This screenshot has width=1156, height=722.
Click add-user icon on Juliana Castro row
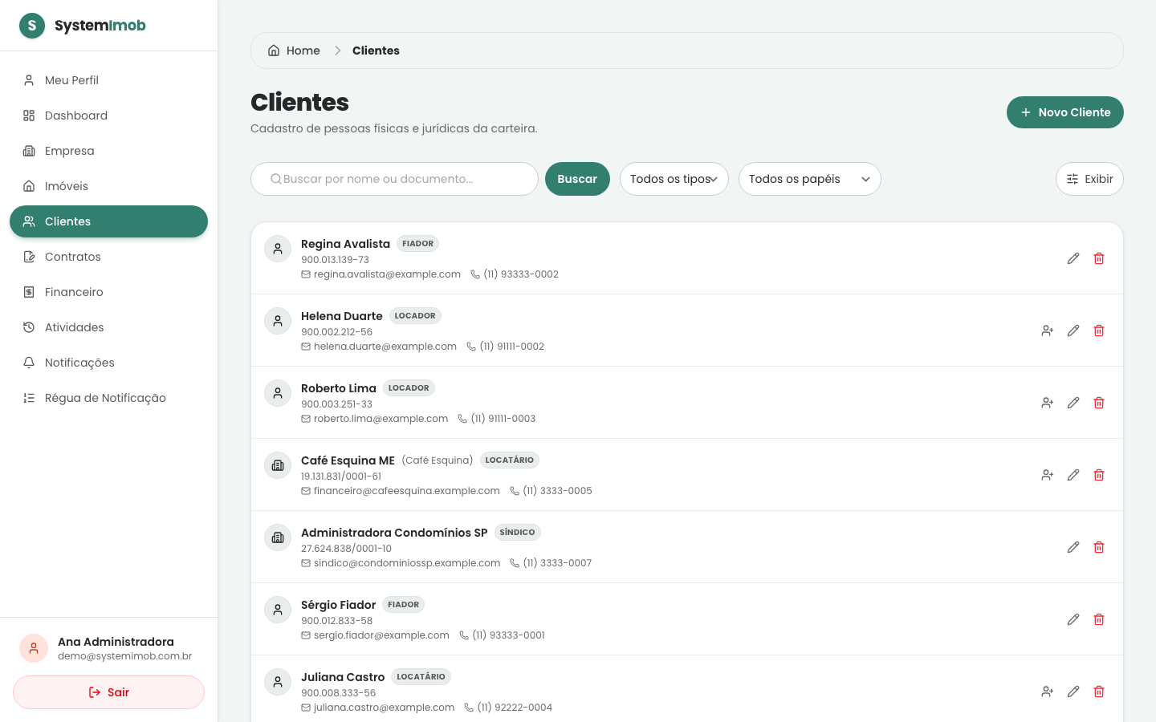coord(1048,692)
